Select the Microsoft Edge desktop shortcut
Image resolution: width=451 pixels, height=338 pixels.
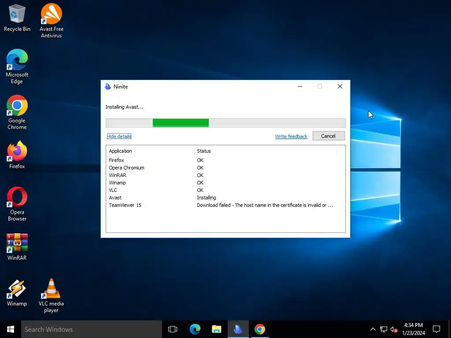pyautogui.click(x=17, y=66)
